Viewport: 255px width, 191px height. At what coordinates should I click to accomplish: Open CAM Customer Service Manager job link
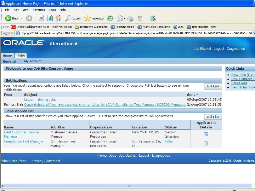[x=22, y=134]
